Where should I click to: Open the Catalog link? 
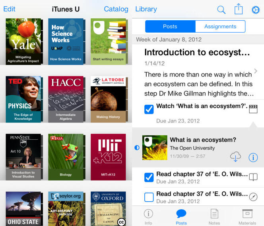click(x=116, y=9)
